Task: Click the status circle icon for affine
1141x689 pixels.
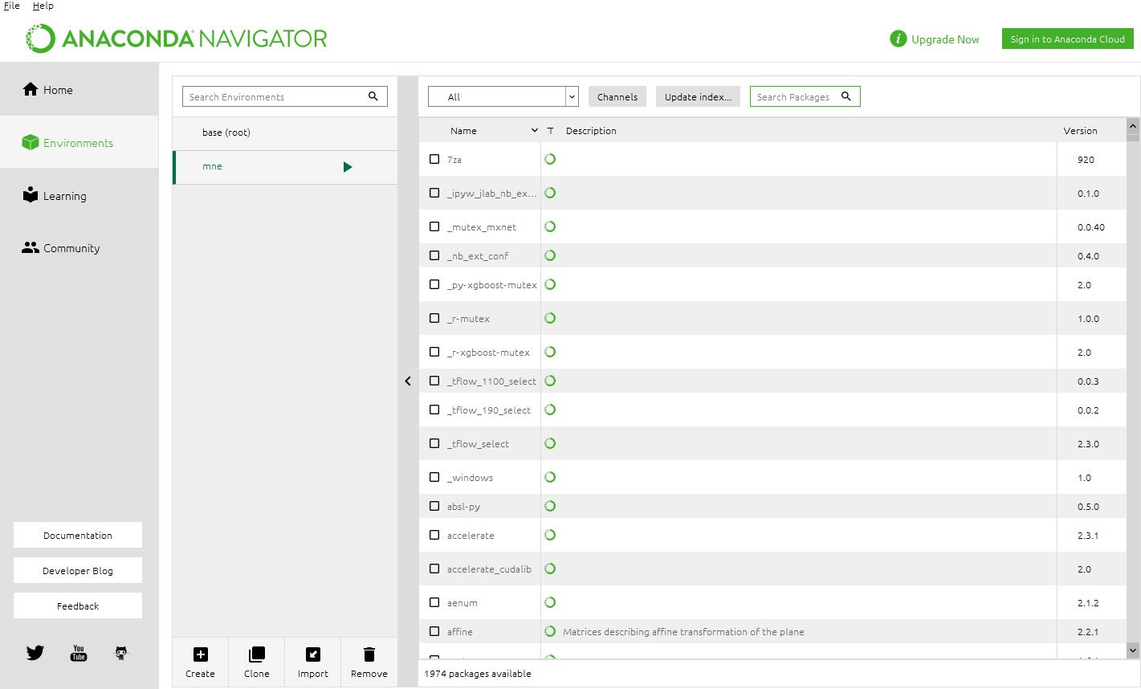Action: click(550, 631)
